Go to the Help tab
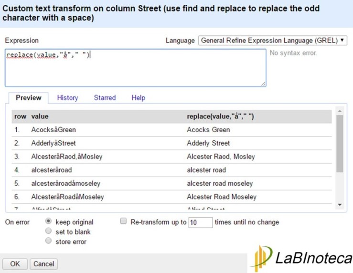 click(138, 98)
